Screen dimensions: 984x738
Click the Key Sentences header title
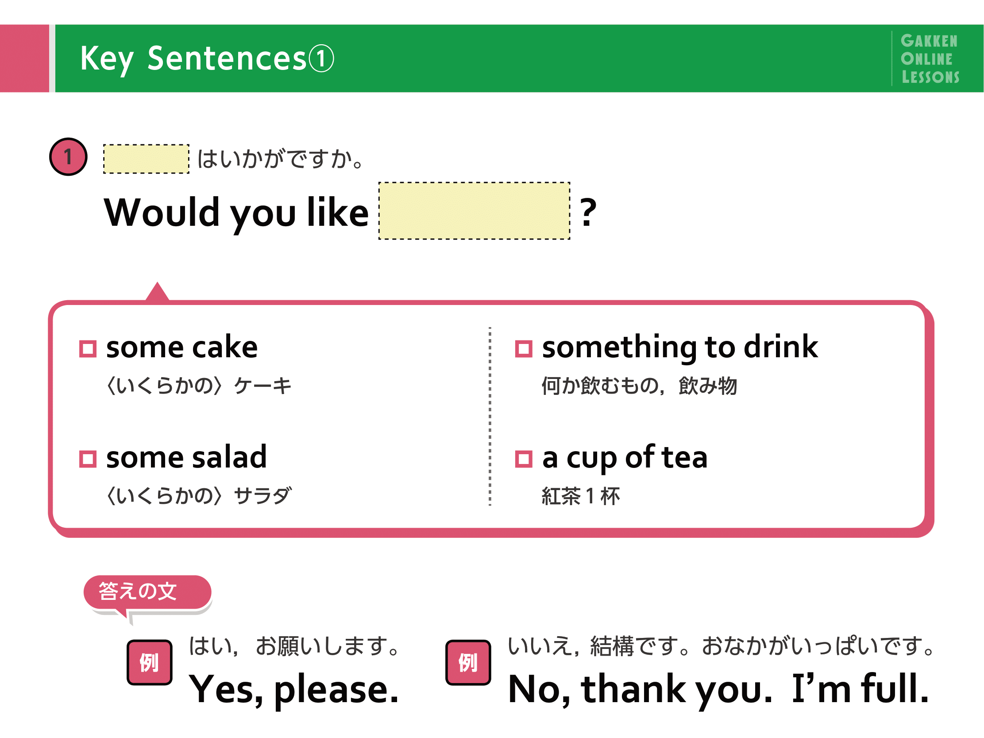[x=207, y=59]
